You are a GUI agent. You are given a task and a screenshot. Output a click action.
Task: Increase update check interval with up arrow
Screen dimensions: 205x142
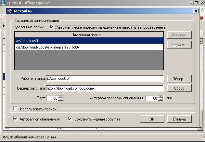[x=160, y=97]
